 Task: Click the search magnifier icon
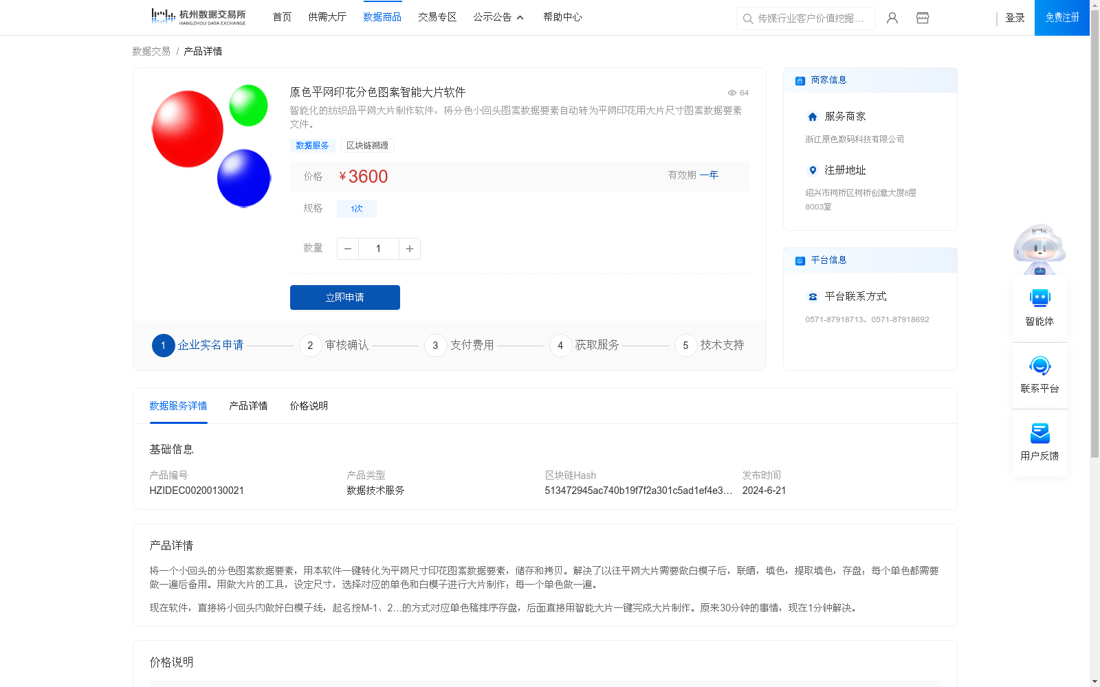(x=748, y=19)
